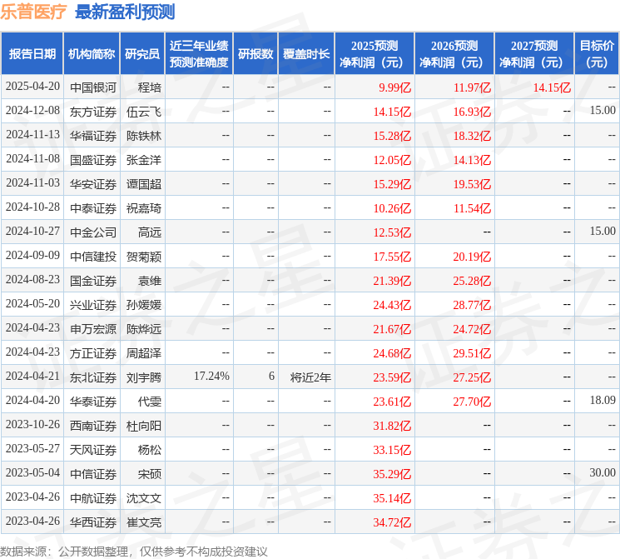
Task: Select the 20.19亿 value
Action: point(472,257)
